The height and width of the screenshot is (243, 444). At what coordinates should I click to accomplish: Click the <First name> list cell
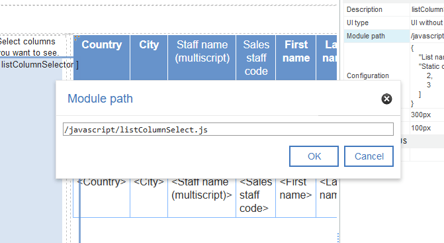tap(296, 197)
